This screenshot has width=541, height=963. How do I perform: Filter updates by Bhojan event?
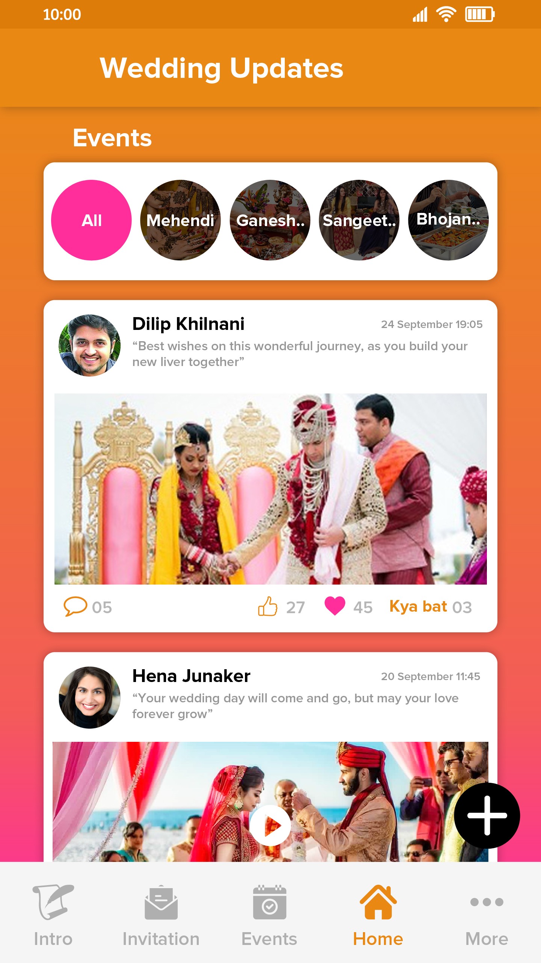point(448,220)
